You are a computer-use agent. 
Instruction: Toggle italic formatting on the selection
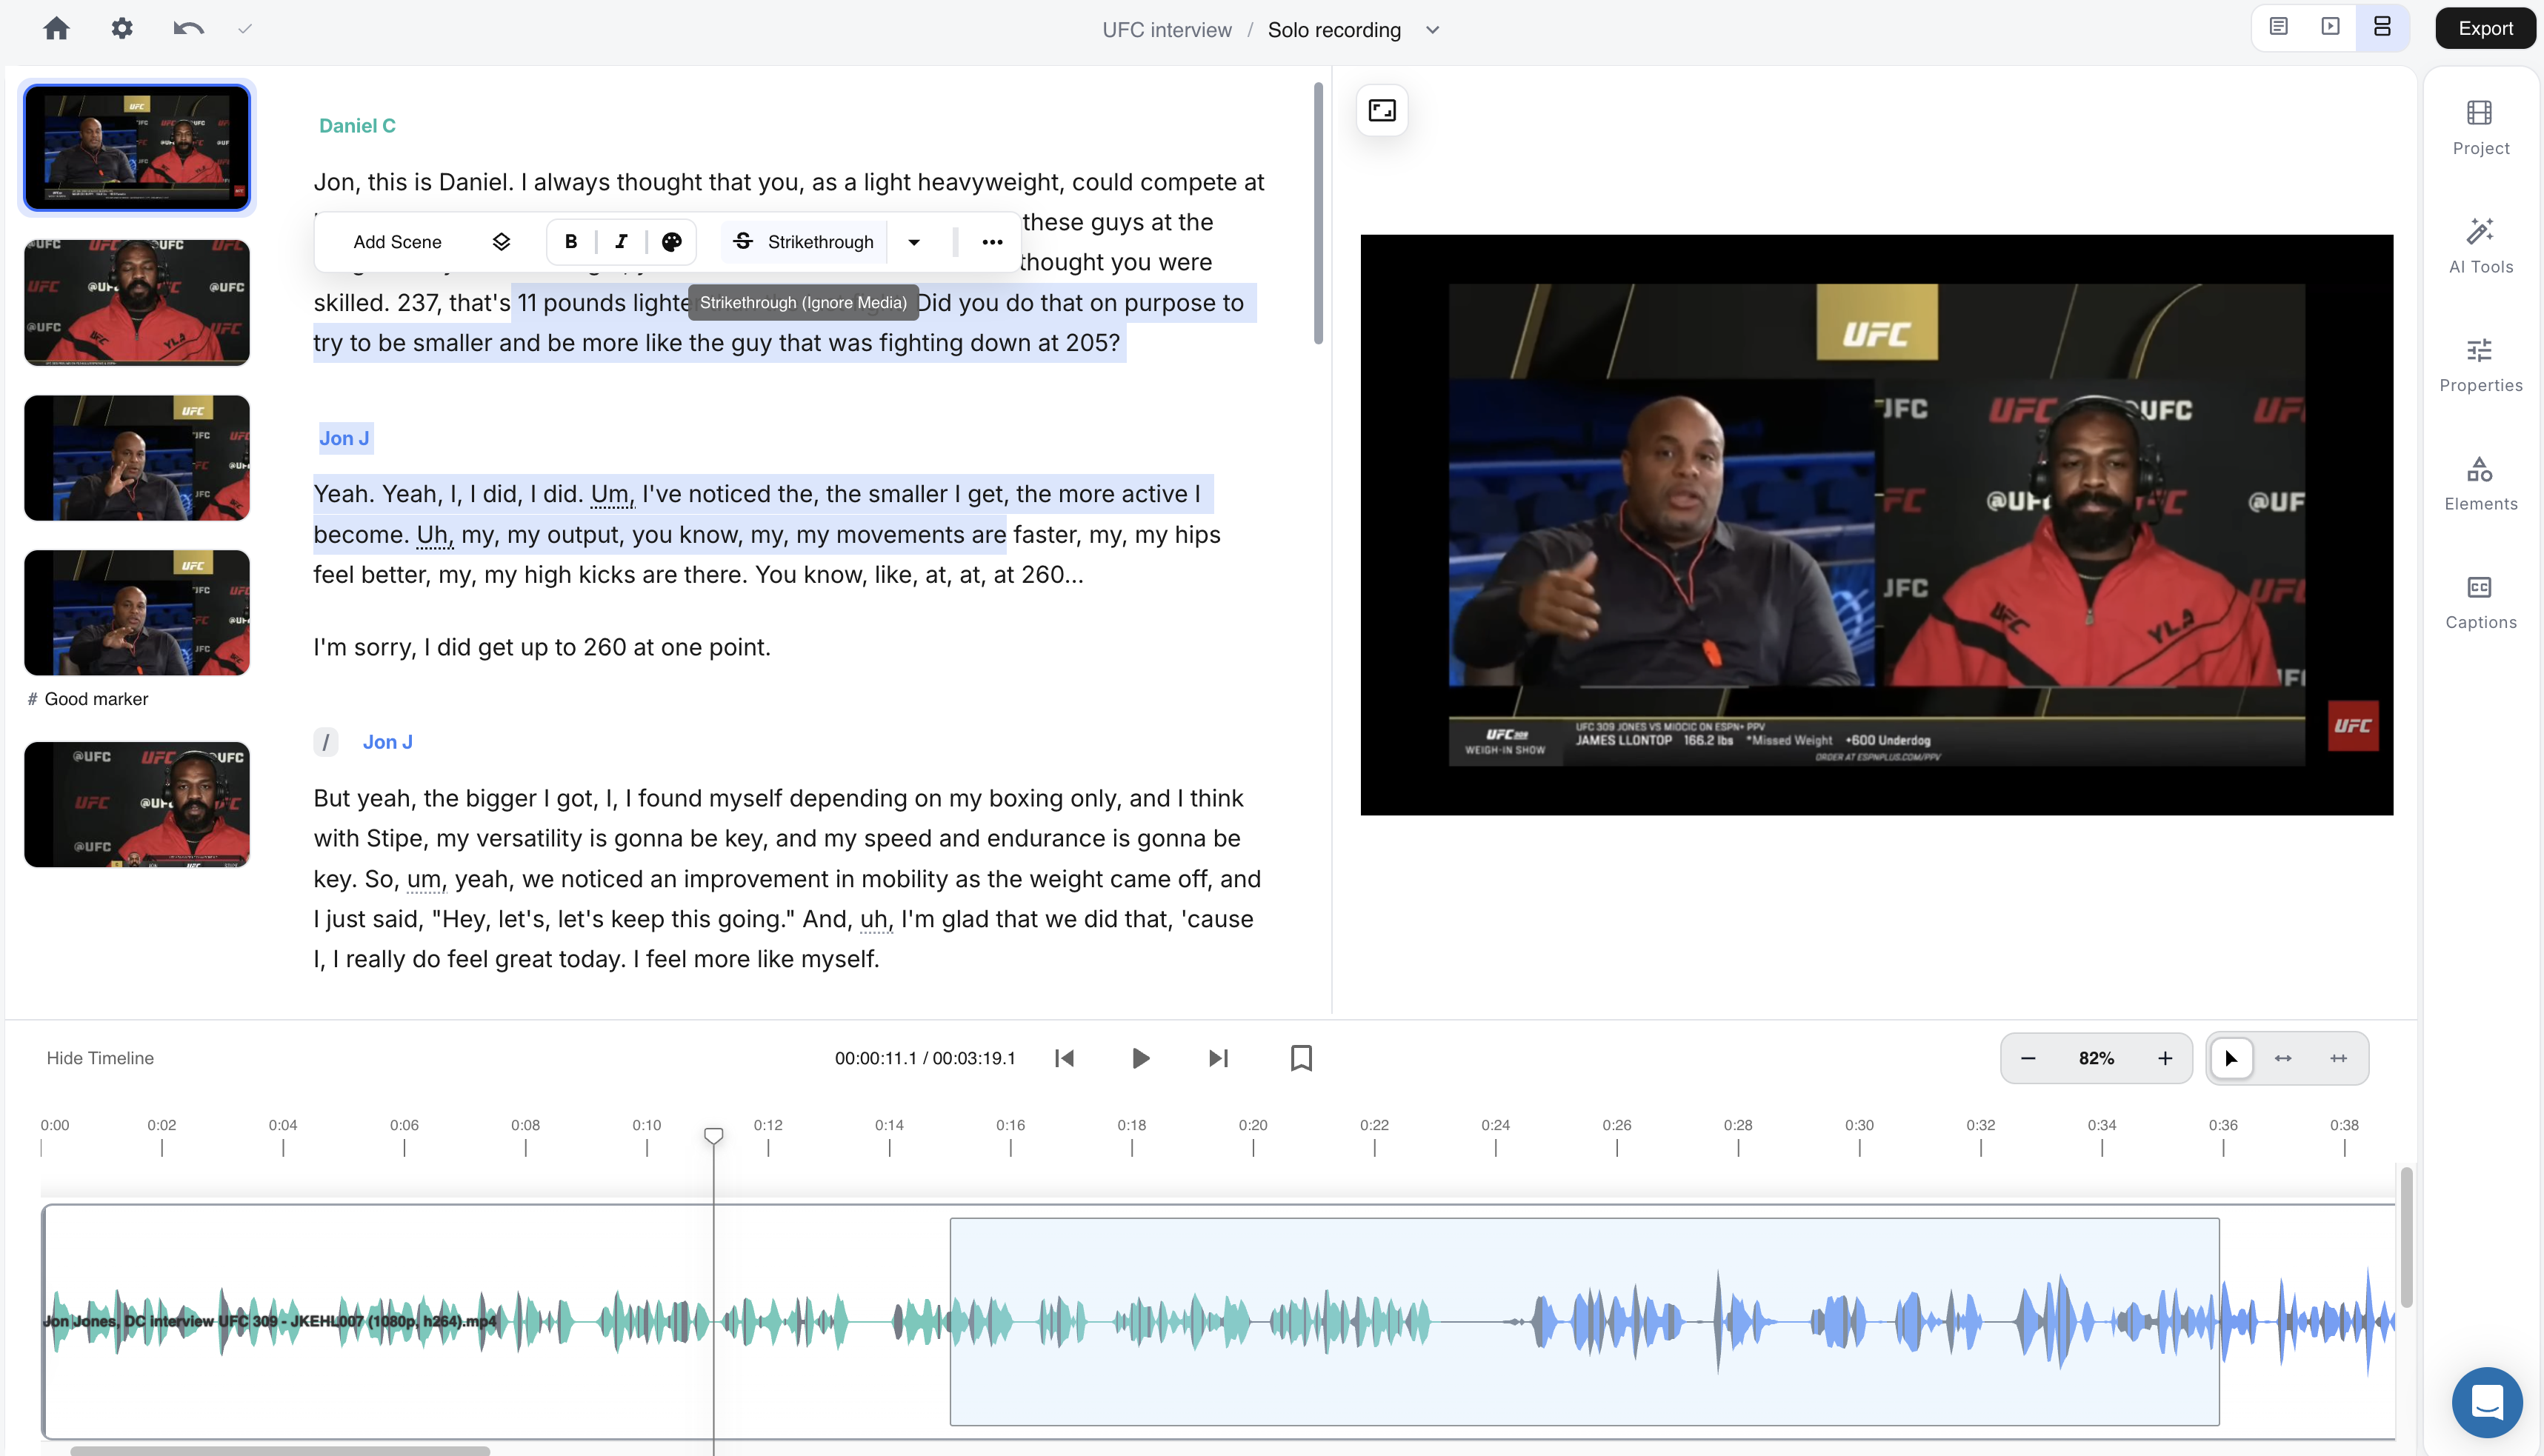[x=621, y=242]
